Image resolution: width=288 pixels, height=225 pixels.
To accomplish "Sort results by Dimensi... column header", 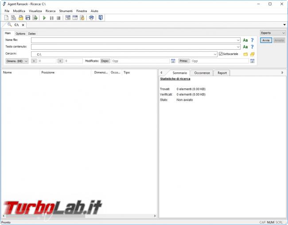I will click(x=101, y=72).
